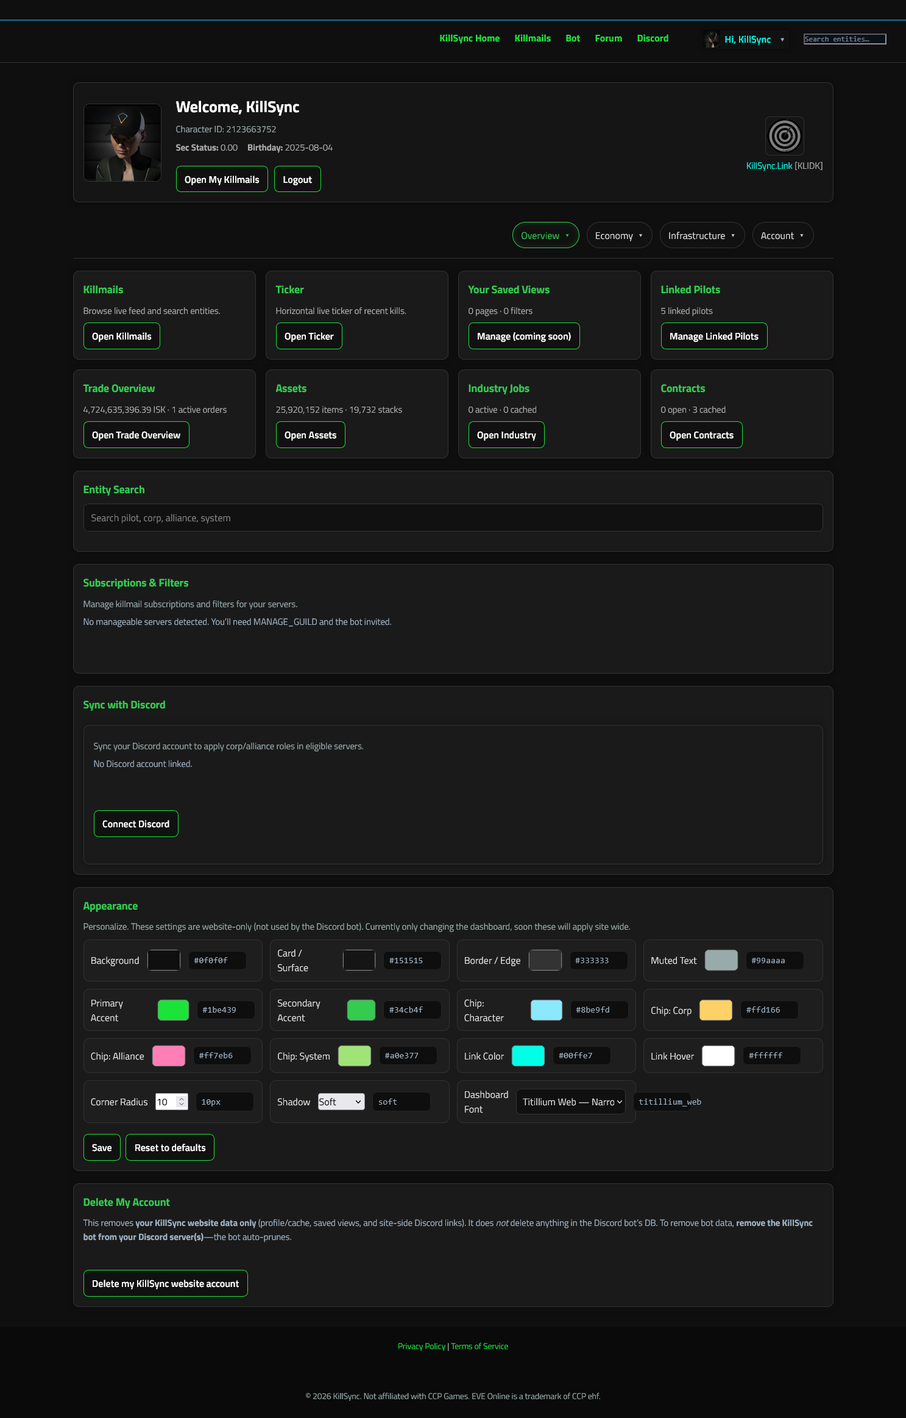Screen dimensions: 906x1418
Task: Open the KillSync.Link corporation link
Action: (769, 166)
